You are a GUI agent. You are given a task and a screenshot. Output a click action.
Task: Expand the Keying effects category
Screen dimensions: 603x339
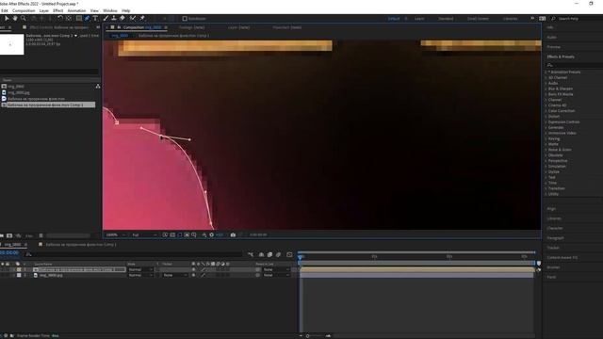(x=546, y=138)
